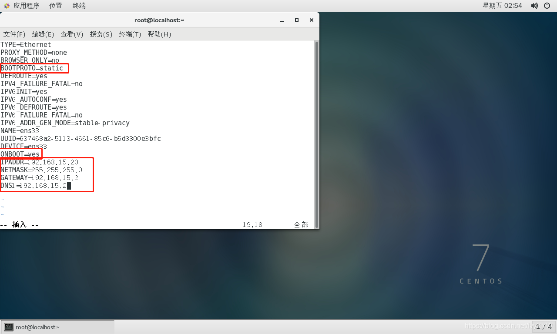
Task: Click the terminal vertical scrollbar
Action: point(317,134)
